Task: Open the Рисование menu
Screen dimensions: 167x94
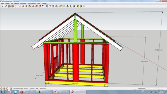Action: 23,3
